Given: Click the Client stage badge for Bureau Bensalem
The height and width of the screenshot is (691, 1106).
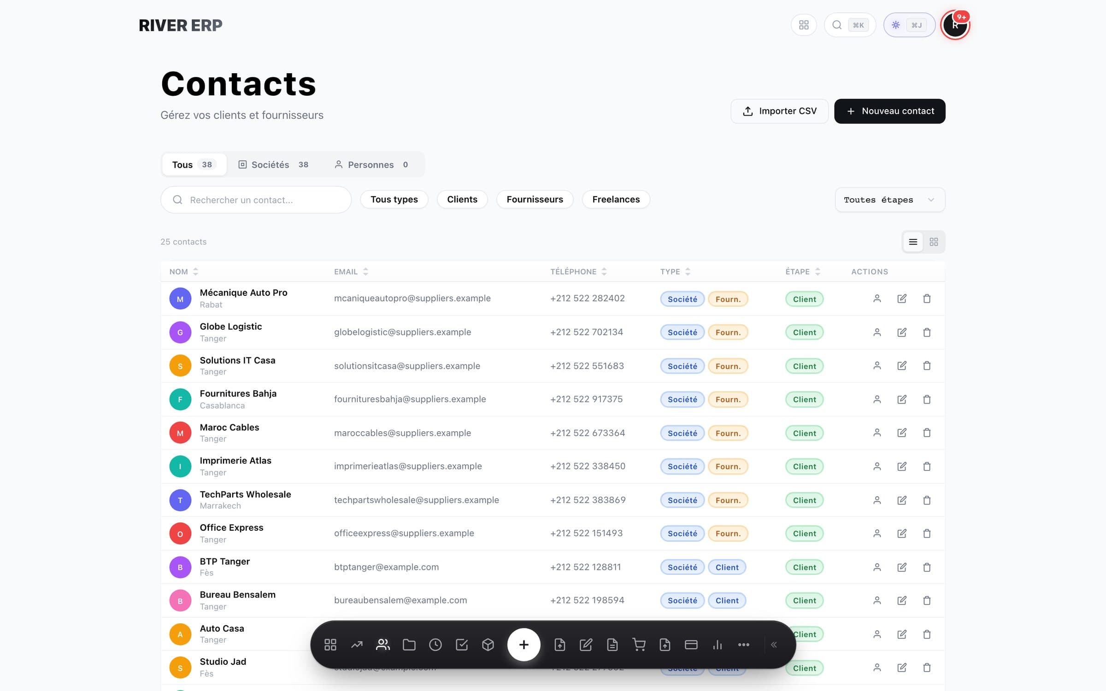Looking at the screenshot, I should point(804,601).
